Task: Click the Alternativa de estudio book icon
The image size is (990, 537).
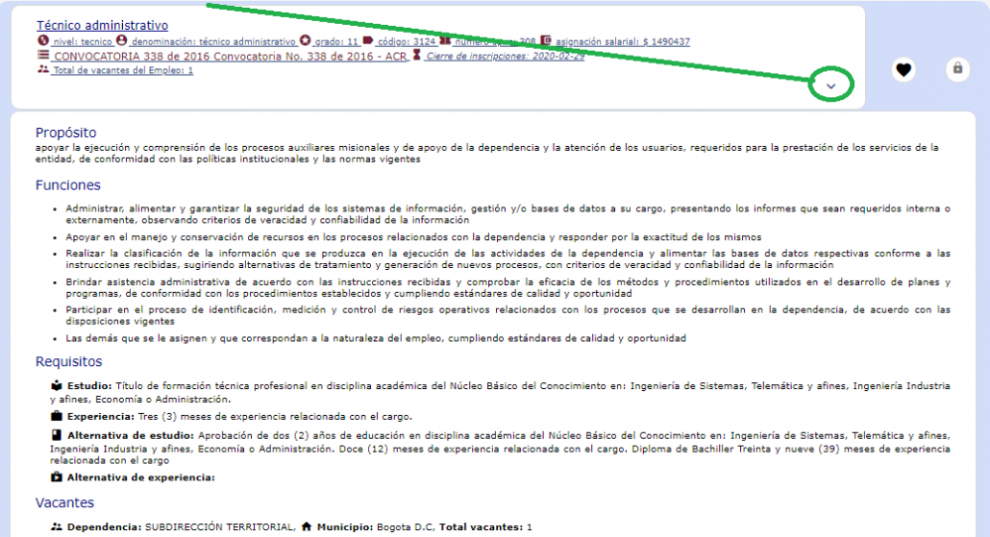Action: tap(57, 435)
